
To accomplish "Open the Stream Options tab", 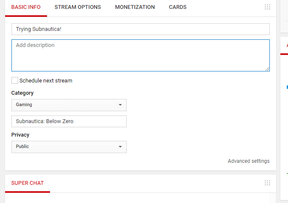I will [x=78, y=7].
